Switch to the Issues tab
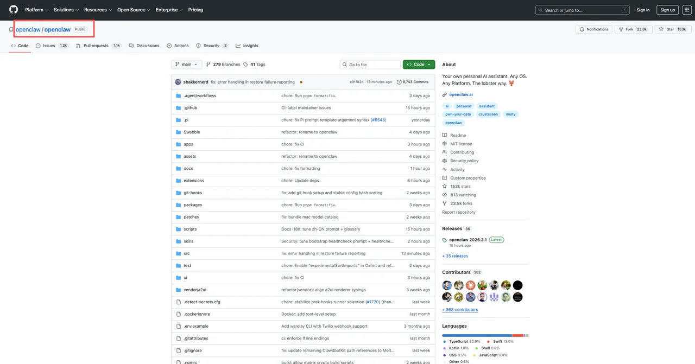This screenshot has height=364, width=695. 49,46
